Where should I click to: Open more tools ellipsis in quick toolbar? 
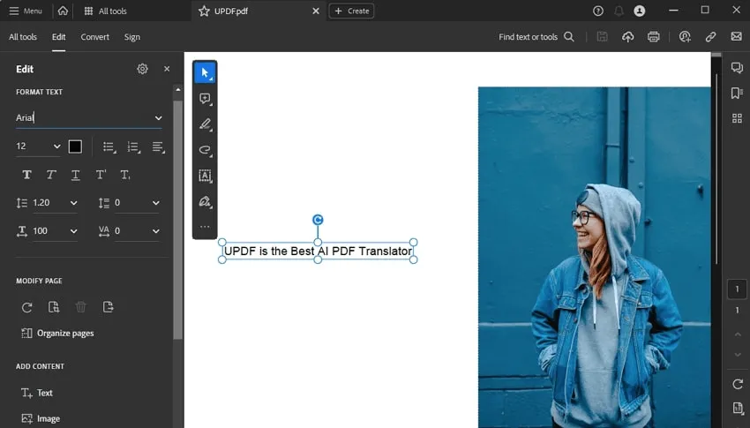click(x=205, y=227)
